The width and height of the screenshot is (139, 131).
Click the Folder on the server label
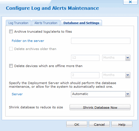click(28, 41)
